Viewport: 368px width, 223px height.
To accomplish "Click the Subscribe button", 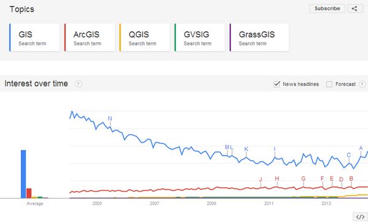I will point(327,9).
